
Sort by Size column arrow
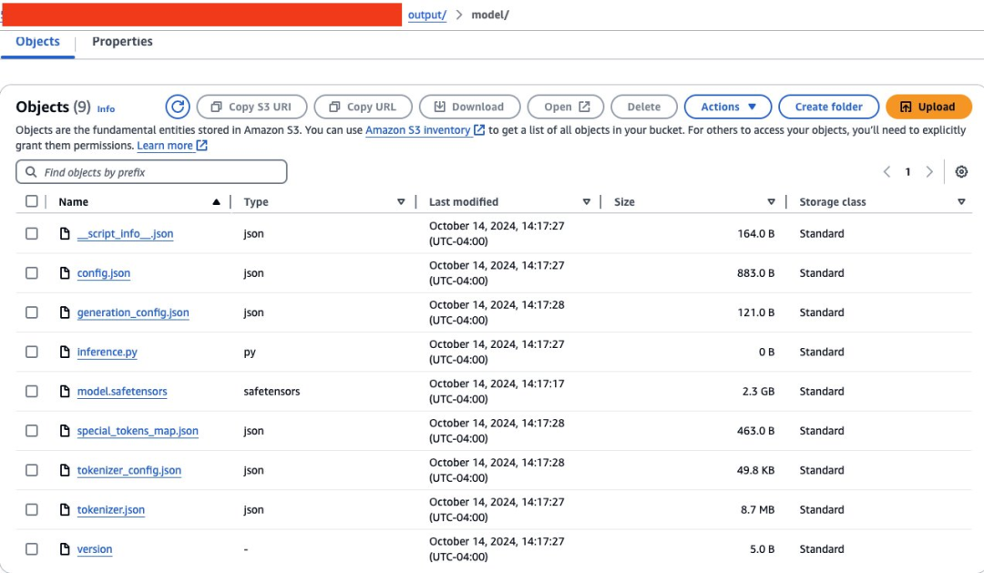coord(772,201)
